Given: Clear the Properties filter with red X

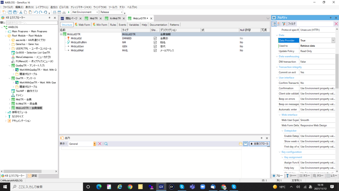Looking at the screenshot, I should (336, 24).
